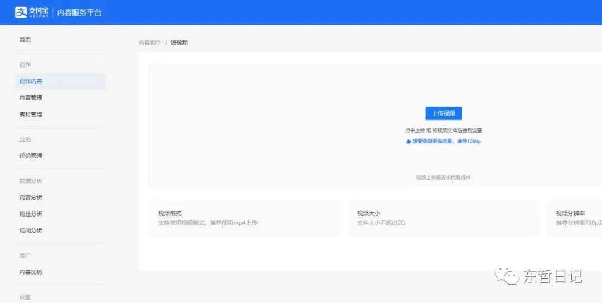Click the 上传视频 button
The image size is (602, 303).
click(444, 113)
